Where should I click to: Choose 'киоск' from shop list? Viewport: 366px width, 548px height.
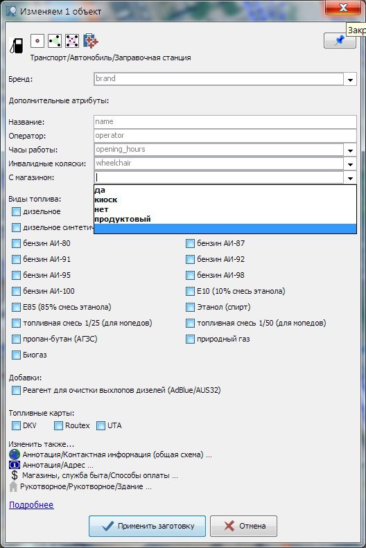click(225, 200)
